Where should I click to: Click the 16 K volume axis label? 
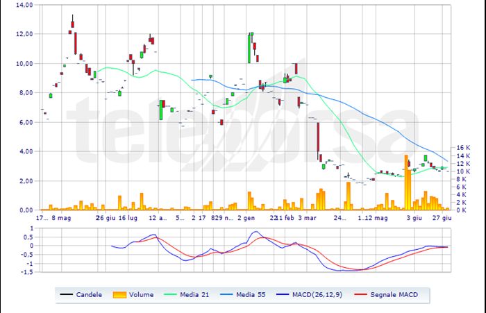tap(463, 148)
